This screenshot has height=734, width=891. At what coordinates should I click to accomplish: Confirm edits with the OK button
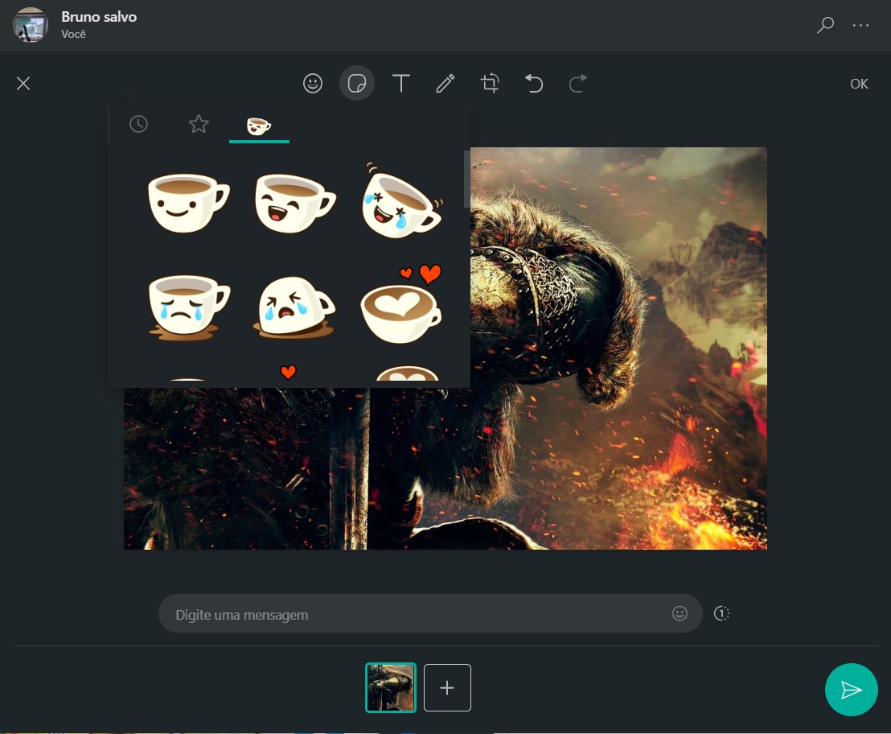(859, 85)
